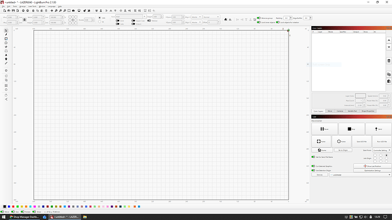Click the Pause button in Laser panel

[x=324, y=129]
